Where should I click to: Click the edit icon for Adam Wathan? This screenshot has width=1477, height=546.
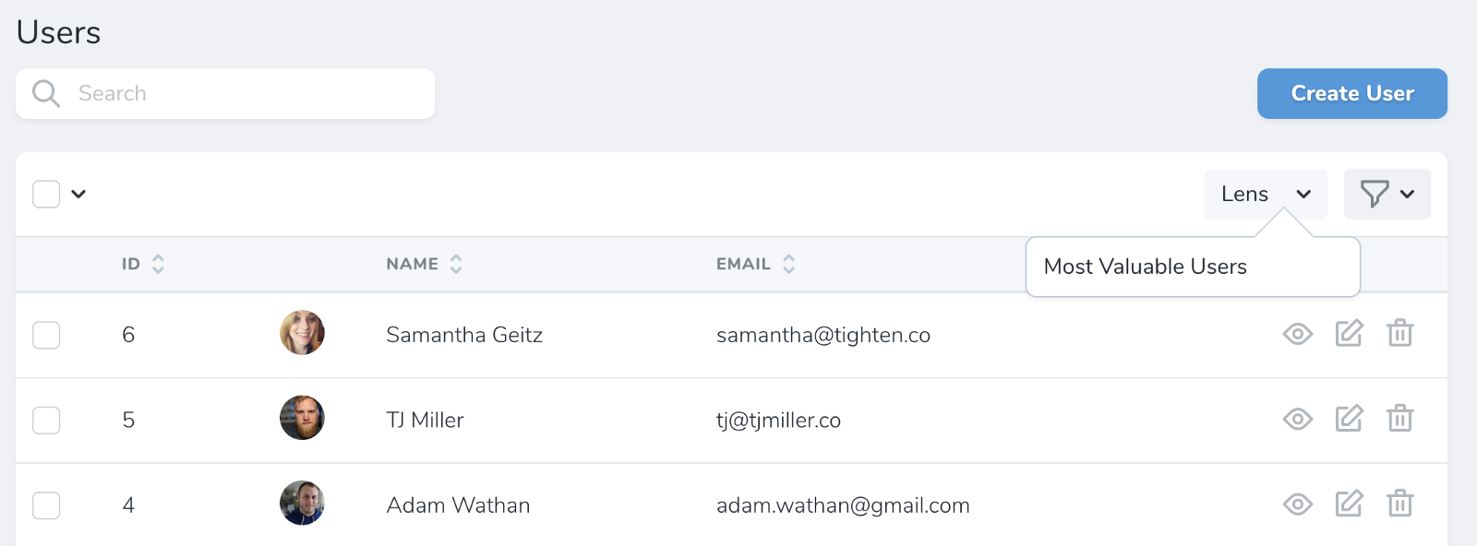(x=1349, y=504)
